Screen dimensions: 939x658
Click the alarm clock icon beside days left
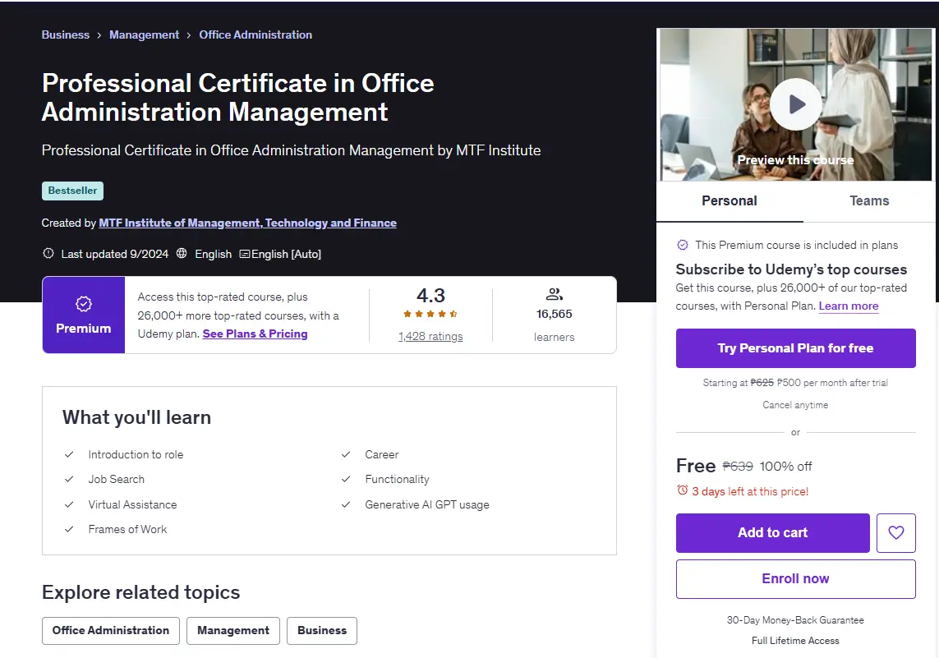pos(682,490)
